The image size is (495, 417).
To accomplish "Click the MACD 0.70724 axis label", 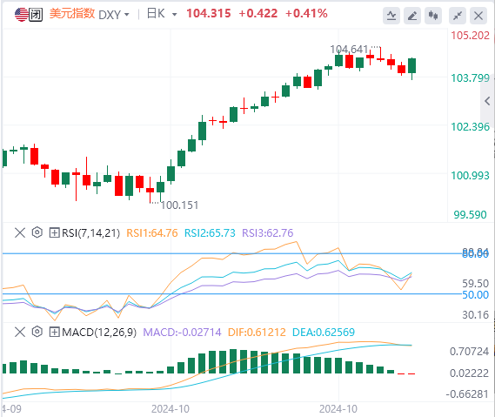I will click(469, 352).
